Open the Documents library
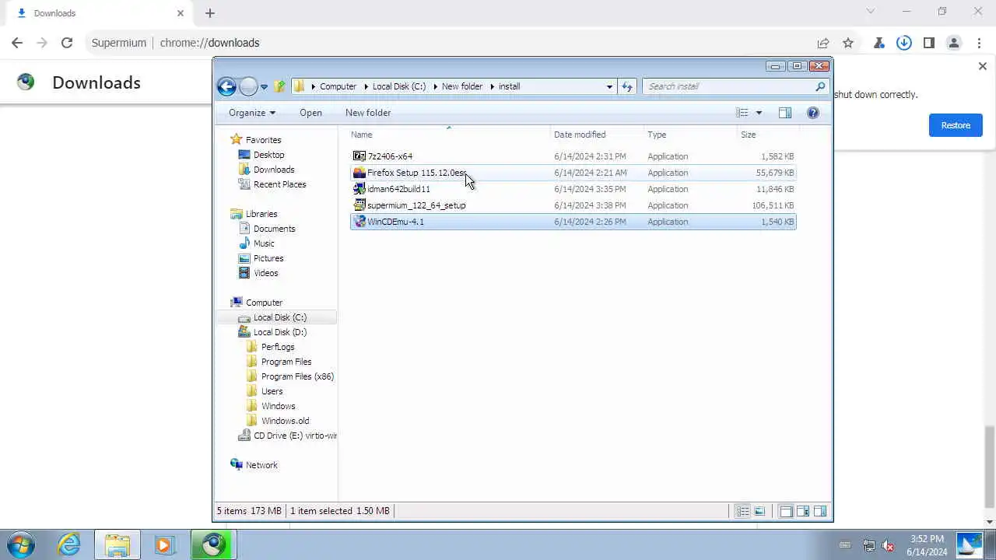The height and width of the screenshot is (560, 996). (x=274, y=229)
